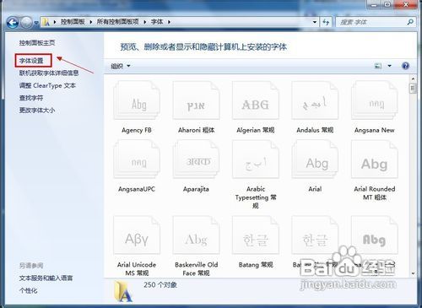The image size is (422, 308).
Task: Click the Fonts folder icon in details pane
Action: click(123, 291)
